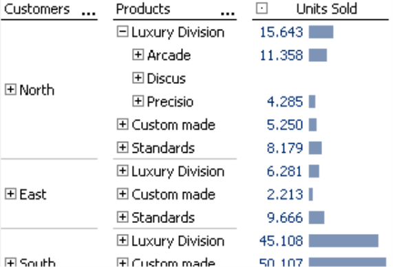Expand North's Custom made node
This screenshot has width=393, height=267.
(x=123, y=125)
